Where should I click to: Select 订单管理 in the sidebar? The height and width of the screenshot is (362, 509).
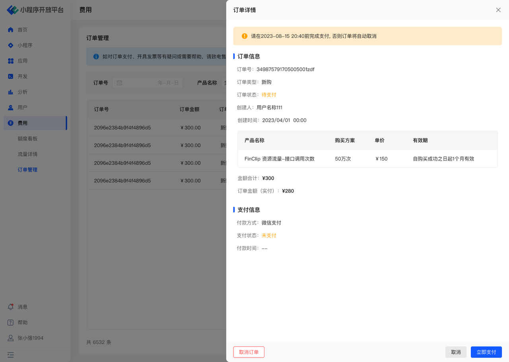coord(27,169)
